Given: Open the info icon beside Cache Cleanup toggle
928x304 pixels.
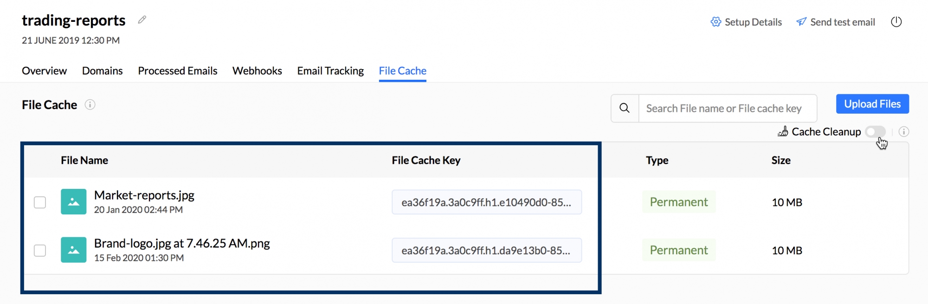Looking at the screenshot, I should (904, 132).
